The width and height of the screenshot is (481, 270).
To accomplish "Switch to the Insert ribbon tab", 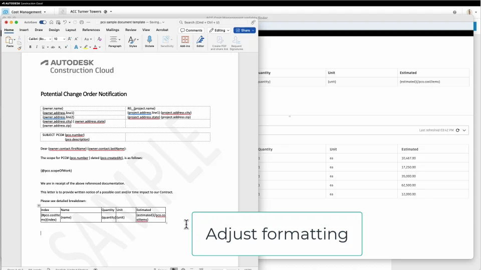I will [24, 30].
